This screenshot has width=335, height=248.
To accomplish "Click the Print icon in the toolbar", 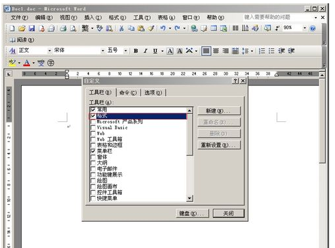I will 64,28.
